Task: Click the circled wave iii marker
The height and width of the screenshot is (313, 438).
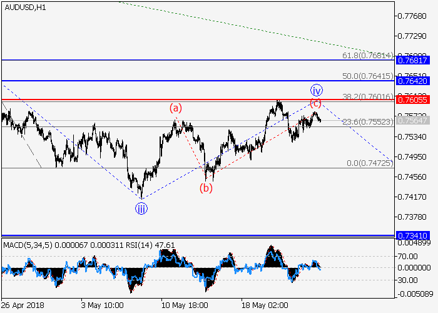Action: pyautogui.click(x=143, y=210)
